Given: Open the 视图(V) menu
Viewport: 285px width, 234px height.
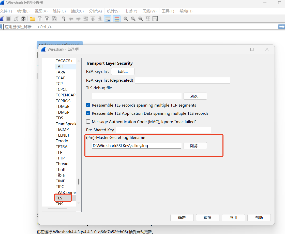Looking at the screenshot, I should (x=41, y=11).
